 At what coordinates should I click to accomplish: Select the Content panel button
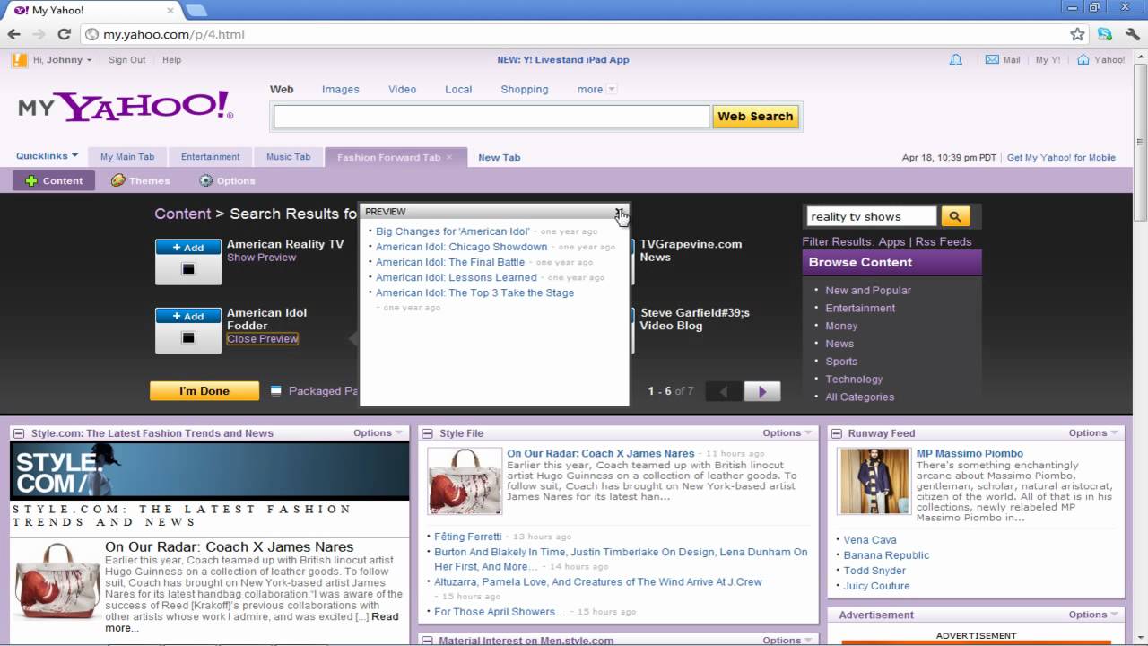point(54,180)
